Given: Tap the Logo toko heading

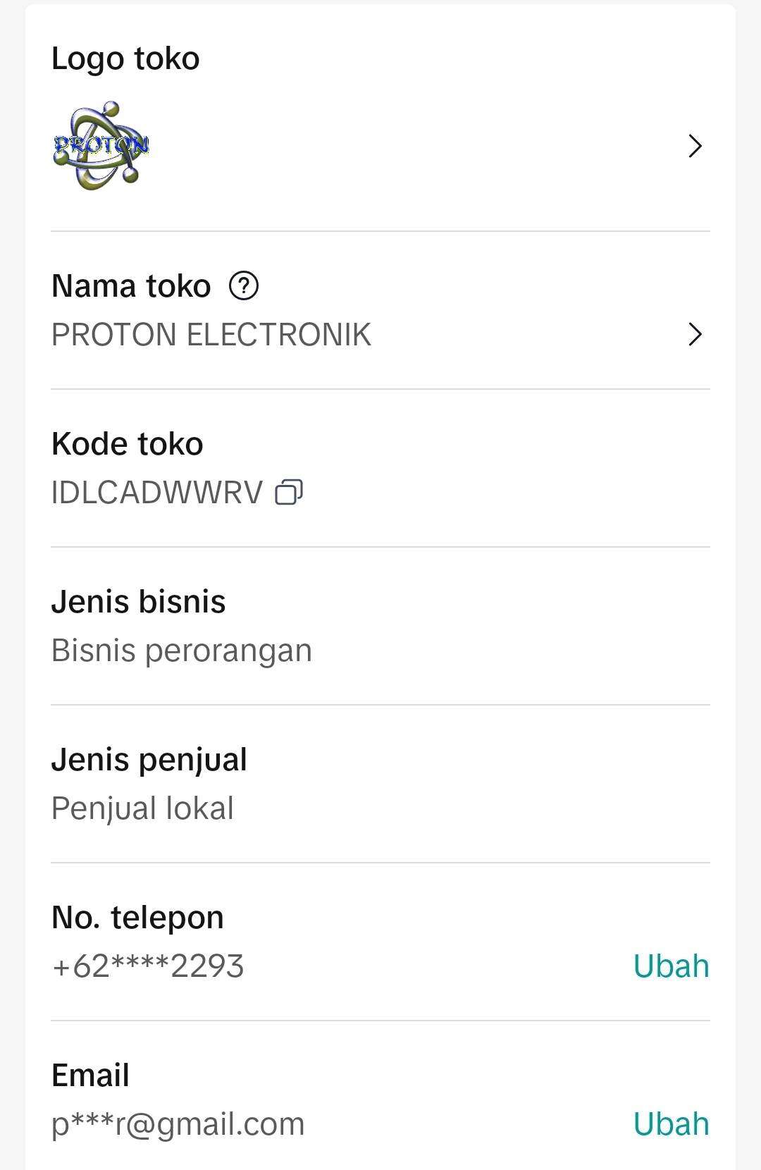Looking at the screenshot, I should tap(125, 58).
